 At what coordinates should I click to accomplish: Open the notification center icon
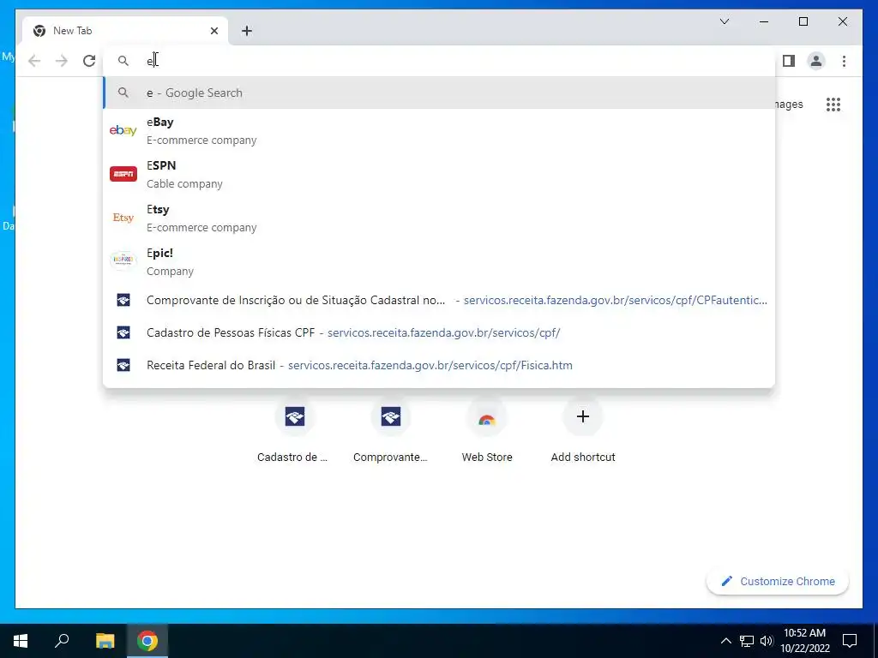click(x=850, y=641)
